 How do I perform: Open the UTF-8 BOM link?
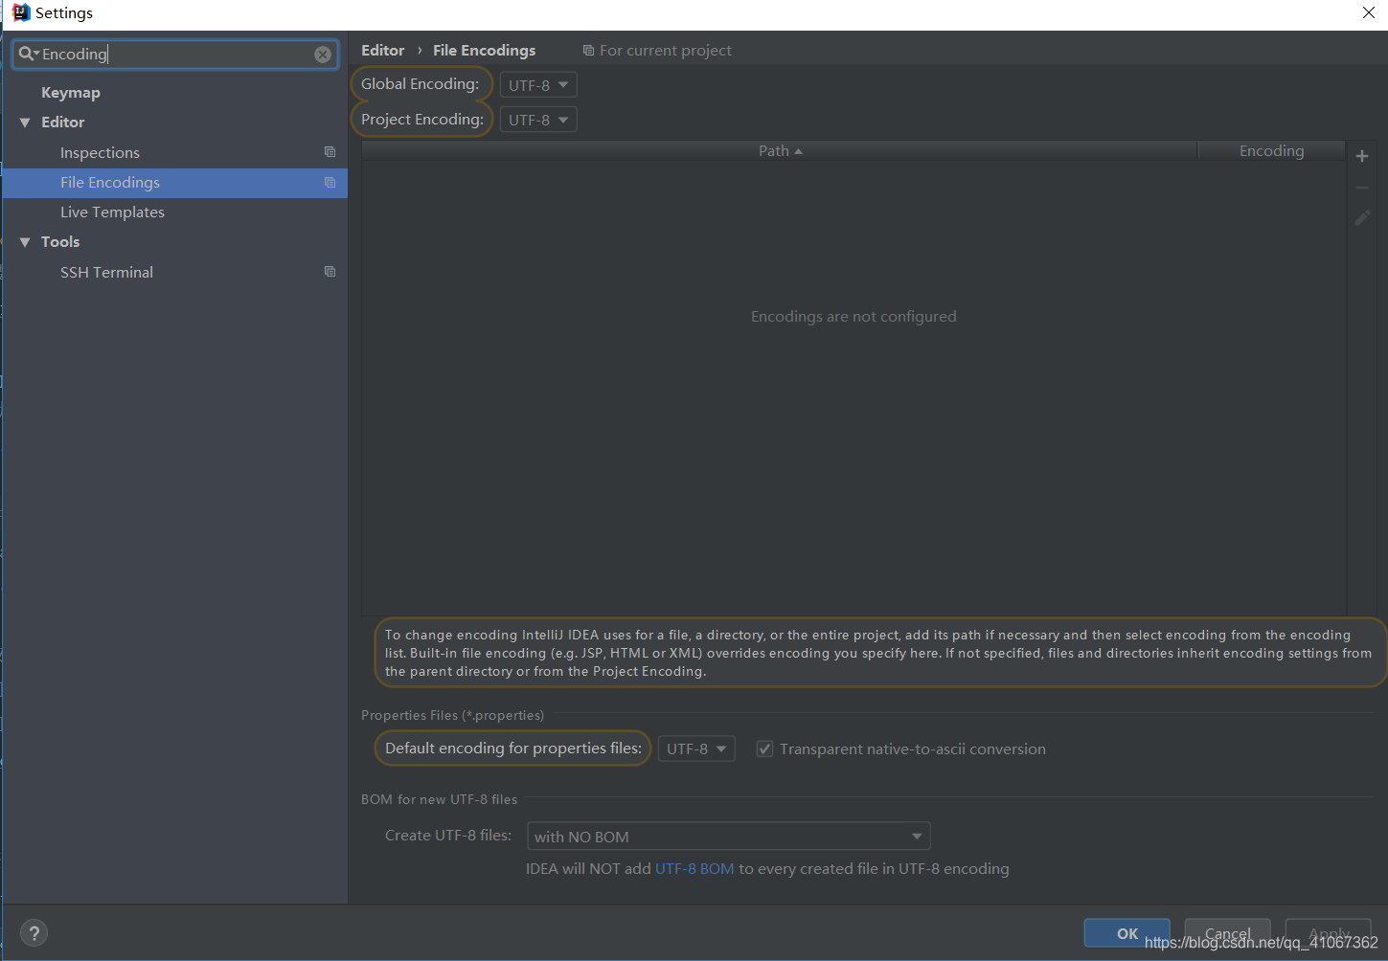pos(694,868)
